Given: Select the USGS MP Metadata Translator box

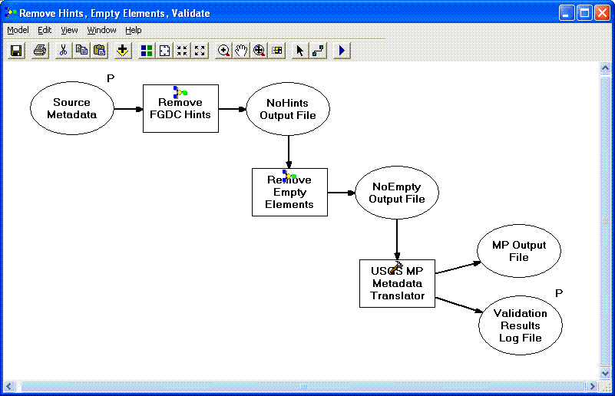Looking at the screenshot, I should [x=397, y=284].
